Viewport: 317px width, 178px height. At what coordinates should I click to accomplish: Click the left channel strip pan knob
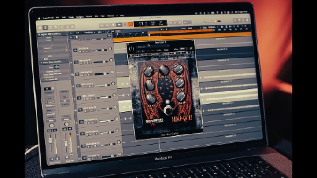(52, 126)
